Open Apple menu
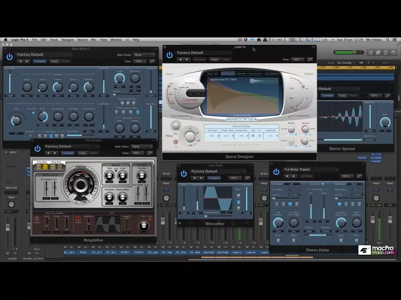Screen dimensions: 401x300 (x=6, y=39)
